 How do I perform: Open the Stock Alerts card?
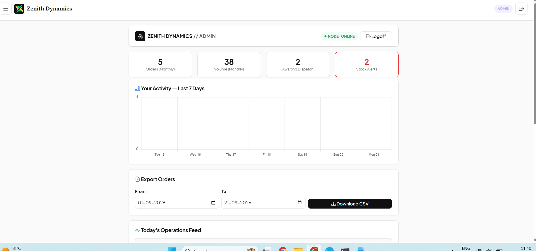(367, 65)
